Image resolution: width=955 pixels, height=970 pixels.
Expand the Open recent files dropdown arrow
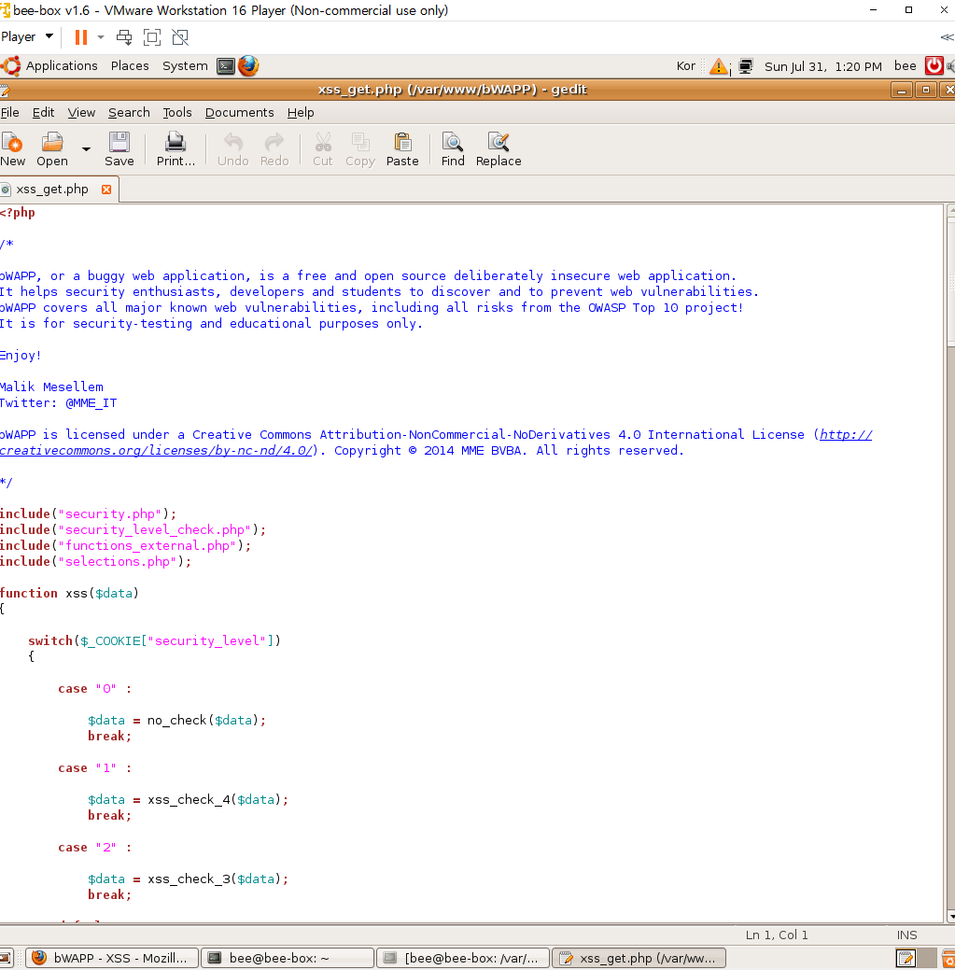(86, 149)
